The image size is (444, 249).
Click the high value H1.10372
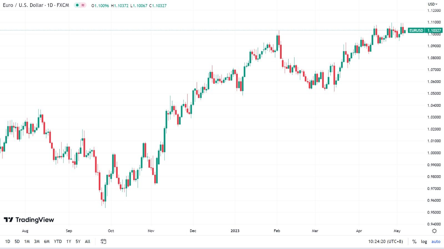(x=120, y=6)
